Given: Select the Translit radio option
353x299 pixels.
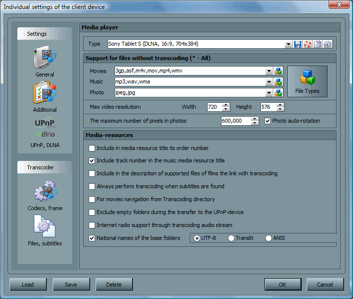Looking at the screenshot, I should click(x=231, y=238).
